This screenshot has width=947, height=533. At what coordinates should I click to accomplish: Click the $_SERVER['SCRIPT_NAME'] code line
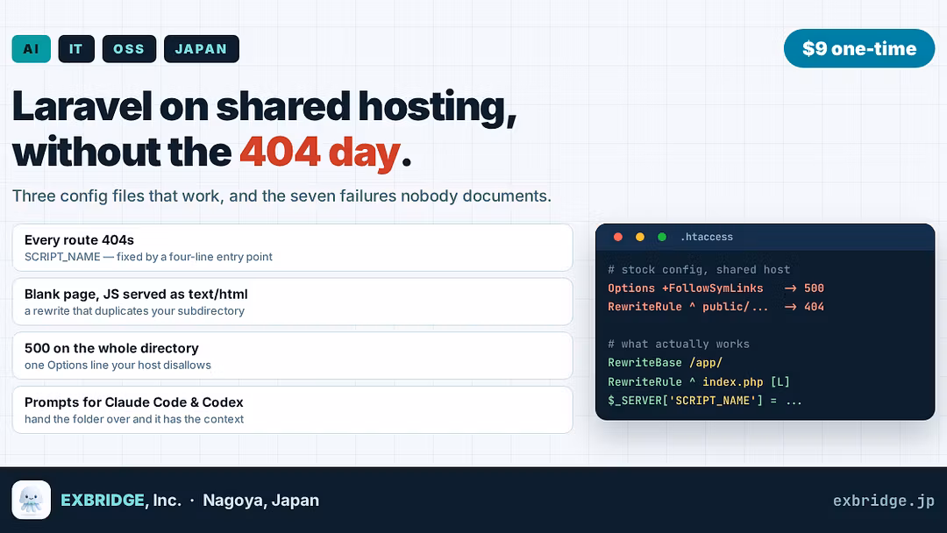coord(705,401)
